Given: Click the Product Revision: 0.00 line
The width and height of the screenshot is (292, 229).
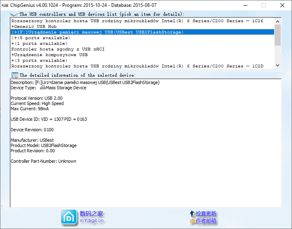Looking at the screenshot, I should (x=33, y=151).
